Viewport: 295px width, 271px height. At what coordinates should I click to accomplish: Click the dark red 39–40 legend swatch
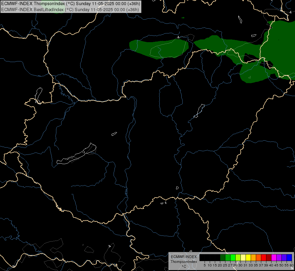(269, 257)
